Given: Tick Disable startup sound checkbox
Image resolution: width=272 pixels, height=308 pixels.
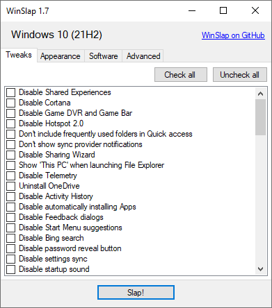Looking at the screenshot, I should (10, 269).
